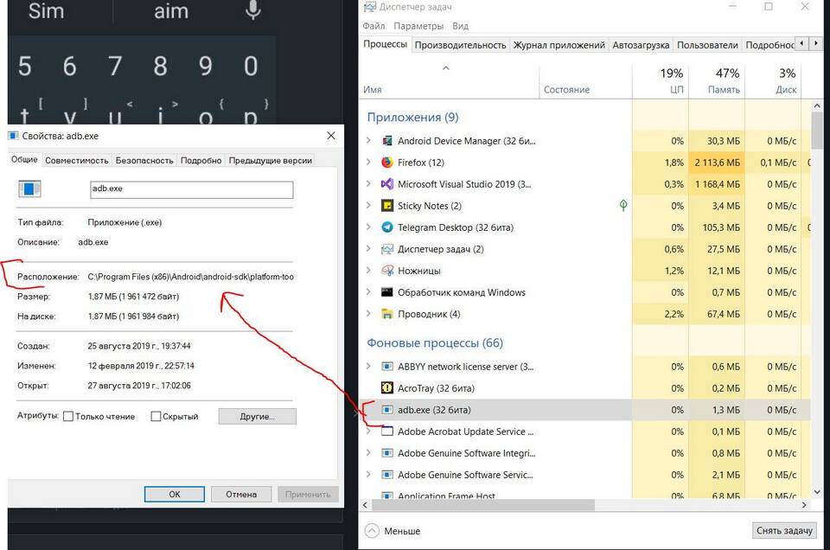
Task: Switch to the Автозагрузка tab
Action: 641,45
